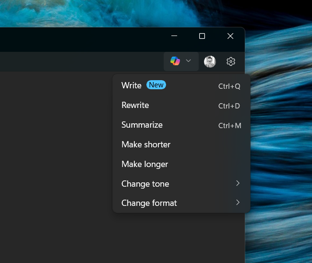Select Summarize in the menu

[x=181, y=125]
